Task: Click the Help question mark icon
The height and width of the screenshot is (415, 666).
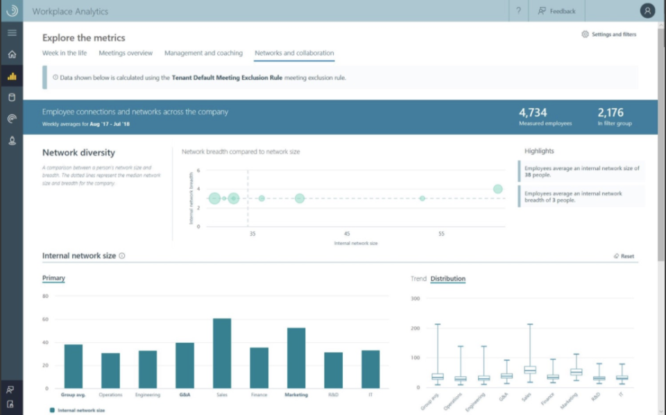Action: click(518, 11)
